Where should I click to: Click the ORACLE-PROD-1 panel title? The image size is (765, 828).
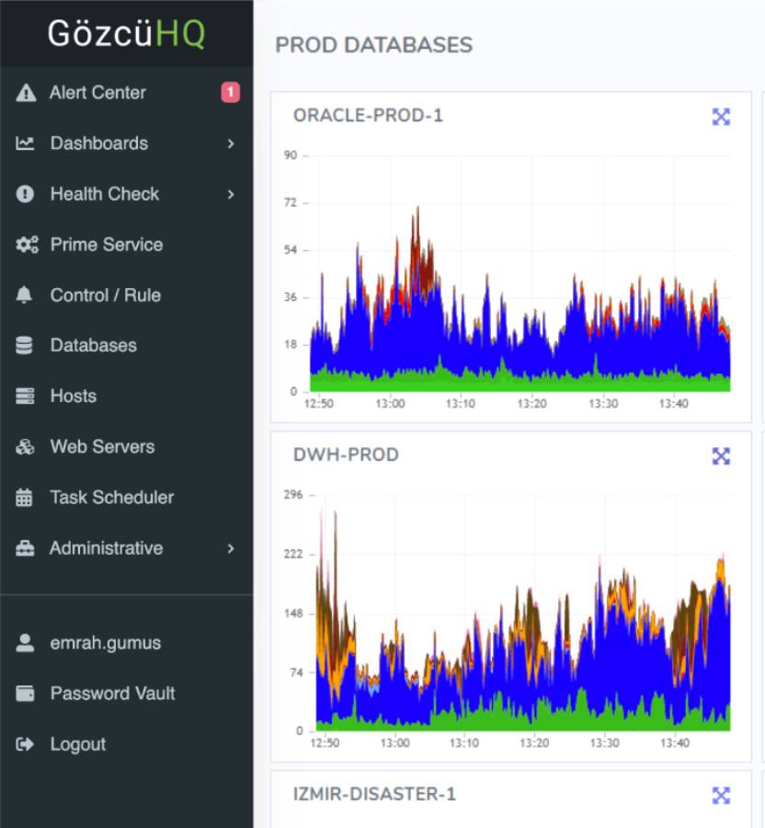[x=368, y=115]
